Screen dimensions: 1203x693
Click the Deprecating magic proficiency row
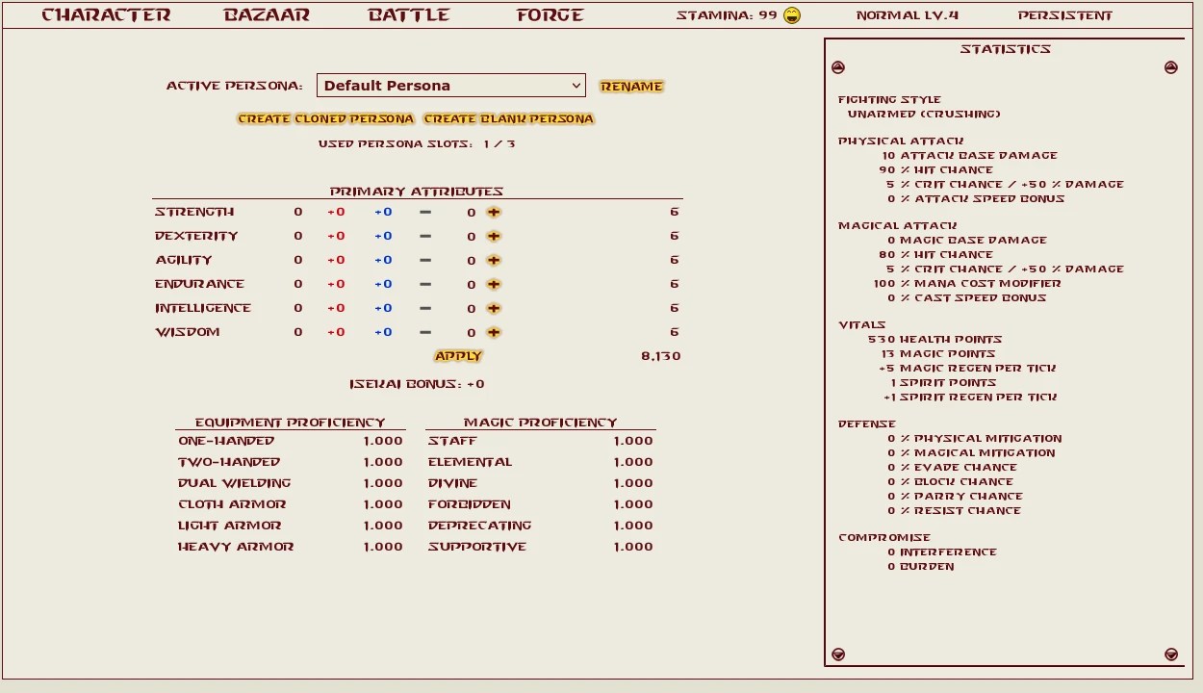[x=541, y=526]
